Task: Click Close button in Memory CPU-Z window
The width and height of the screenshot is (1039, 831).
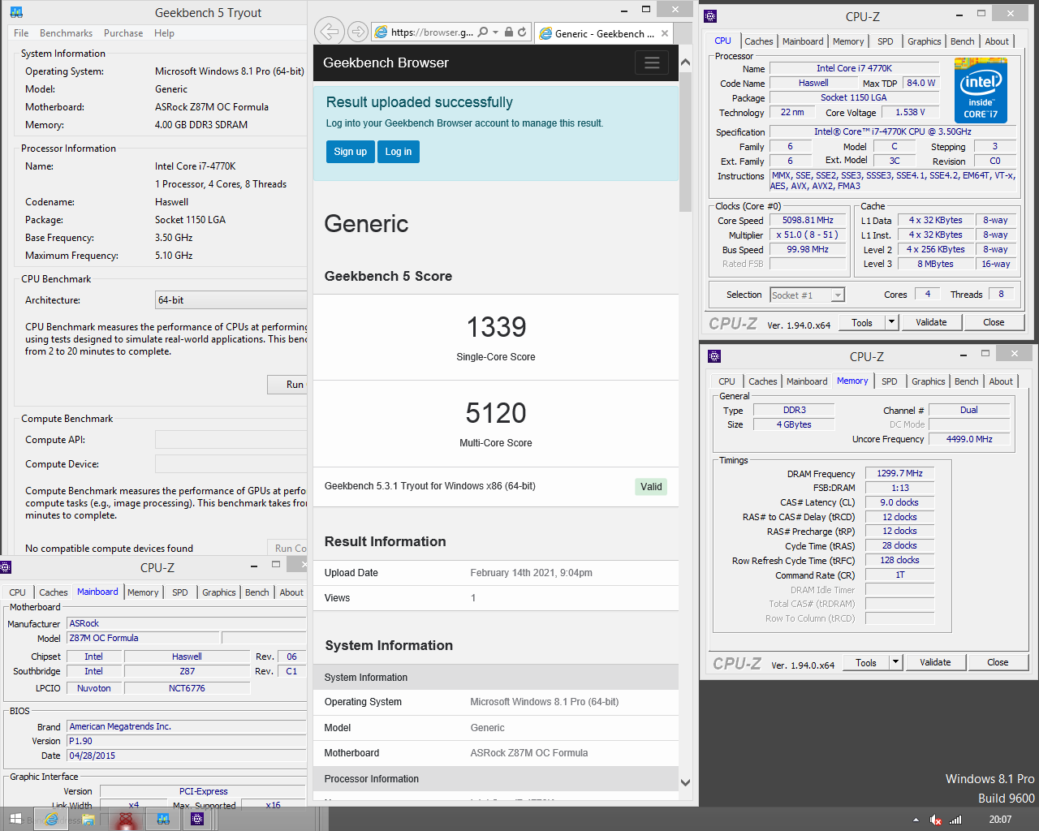Action: tap(998, 662)
